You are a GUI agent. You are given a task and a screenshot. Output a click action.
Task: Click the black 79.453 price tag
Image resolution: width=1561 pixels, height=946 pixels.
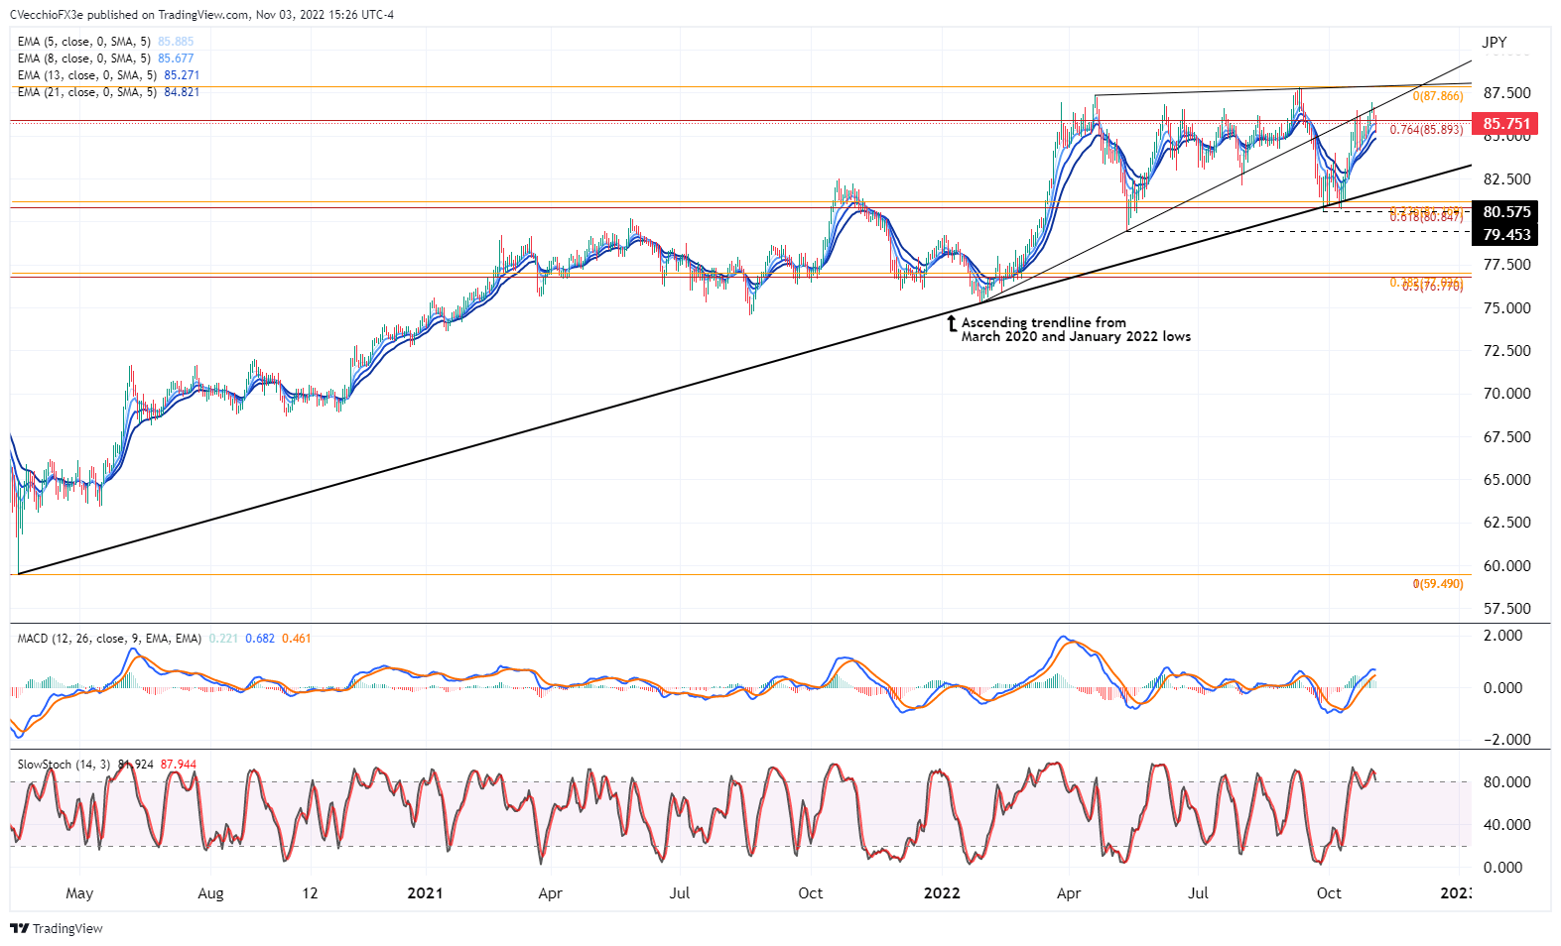tap(1505, 235)
